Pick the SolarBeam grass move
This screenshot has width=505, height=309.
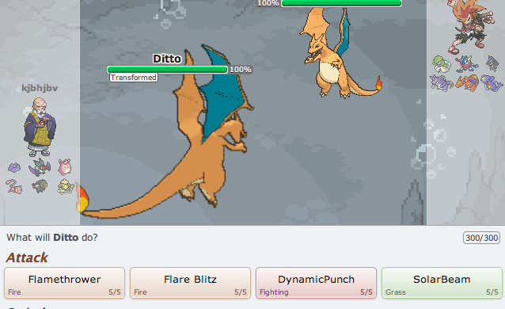(x=442, y=283)
